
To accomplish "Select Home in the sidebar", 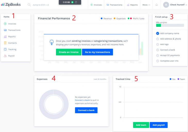I will pyautogui.click(x=6, y=17).
